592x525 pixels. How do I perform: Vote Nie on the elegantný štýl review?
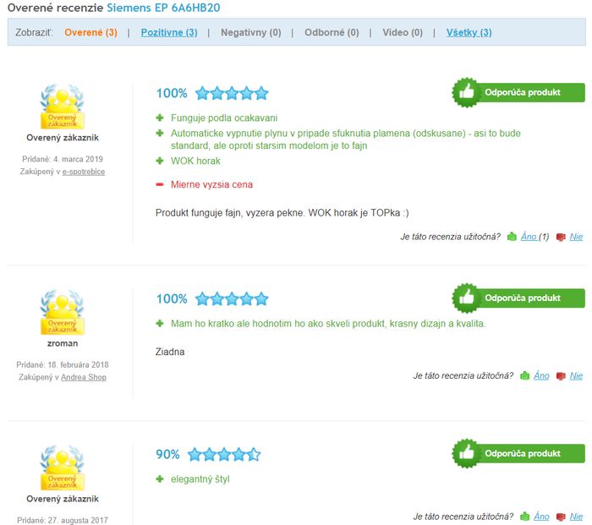pyautogui.click(x=576, y=517)
